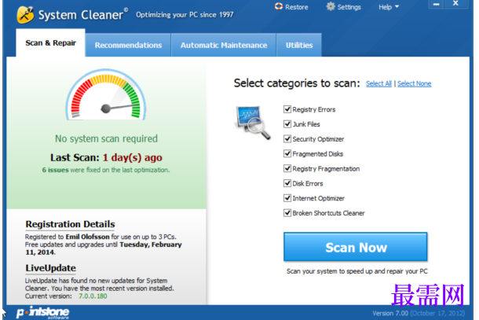Viewport: 479px width, 320px height.
Task: Click the LiveUpdate heading
Action: pos(50,268)
